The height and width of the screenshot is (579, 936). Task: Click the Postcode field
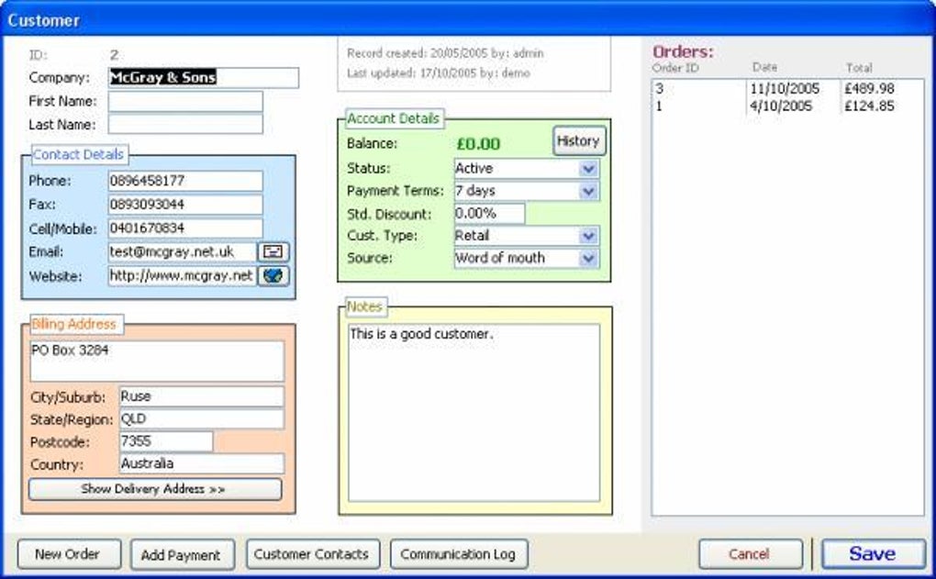tap(166, 441)
